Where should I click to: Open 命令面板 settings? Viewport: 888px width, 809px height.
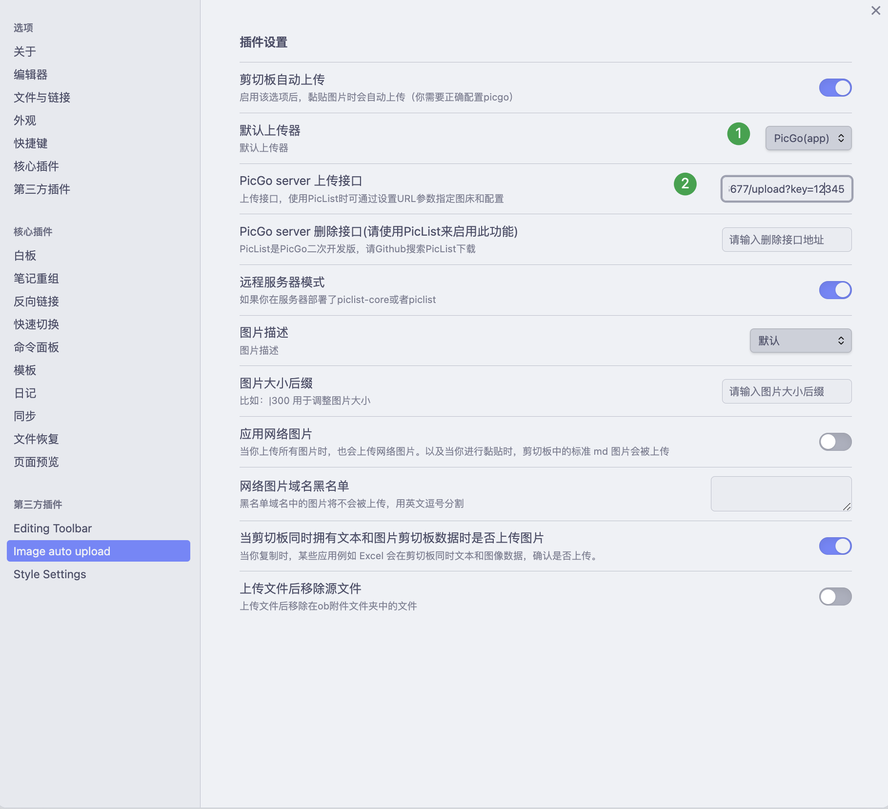coord(36,347)
